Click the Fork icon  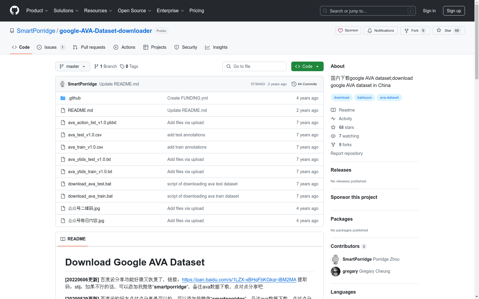pyautogui.click(x=407, y=30)
